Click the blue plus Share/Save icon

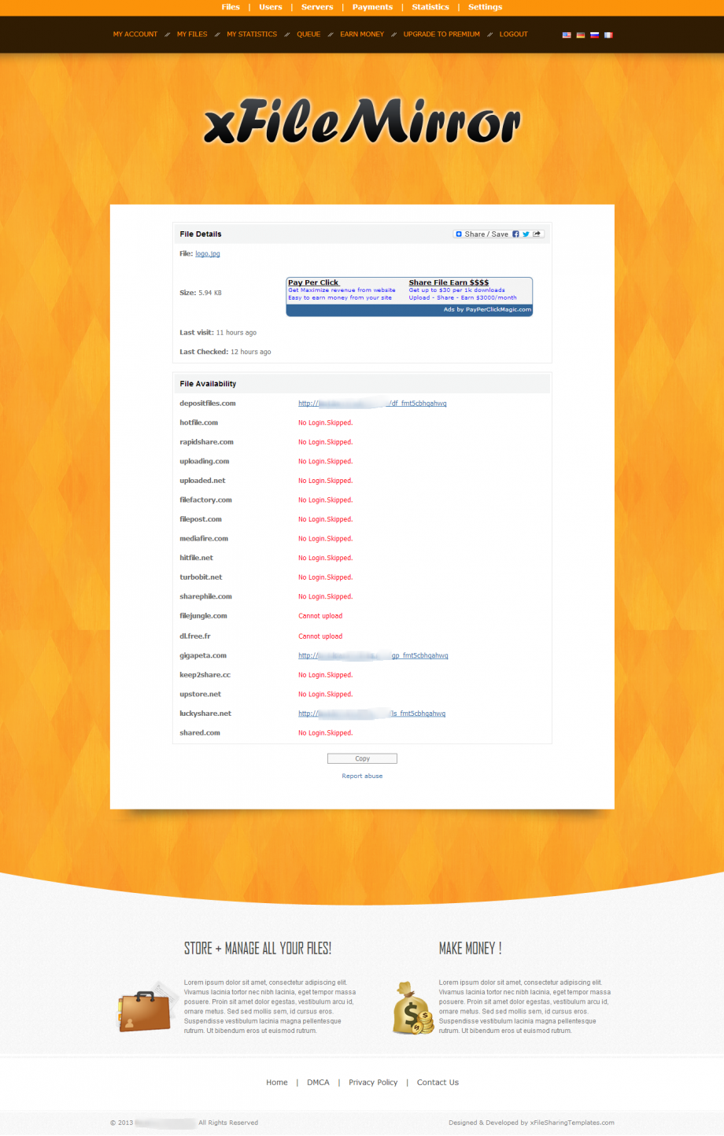[x=459, y=234]
